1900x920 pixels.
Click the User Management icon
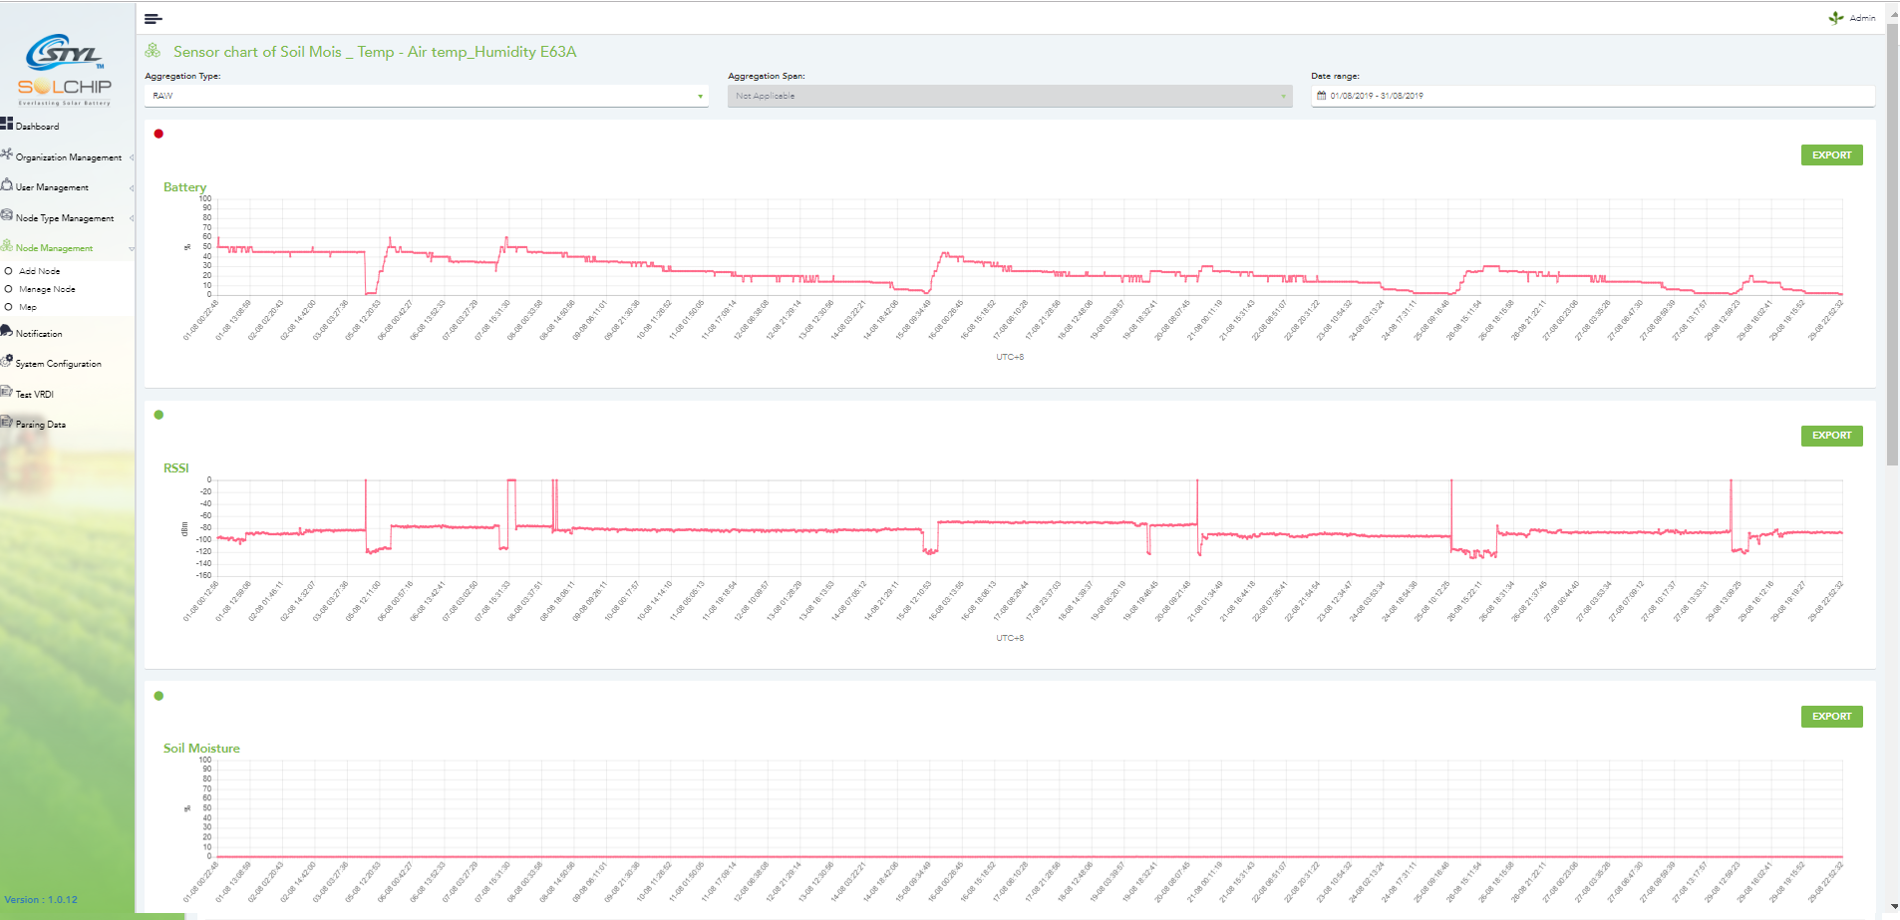pyautogui.click(x=7, y=185)
